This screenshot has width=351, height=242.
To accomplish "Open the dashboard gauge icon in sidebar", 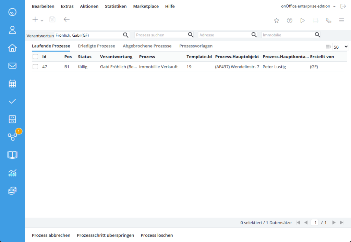I will tap(12, 12).
